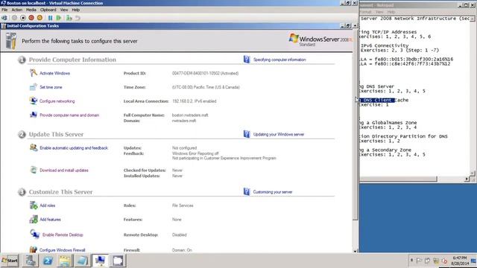This screenshot has width=477, height=268.
Task: Click help icon beside Updating your Windows server
Action: pos(247,134)
